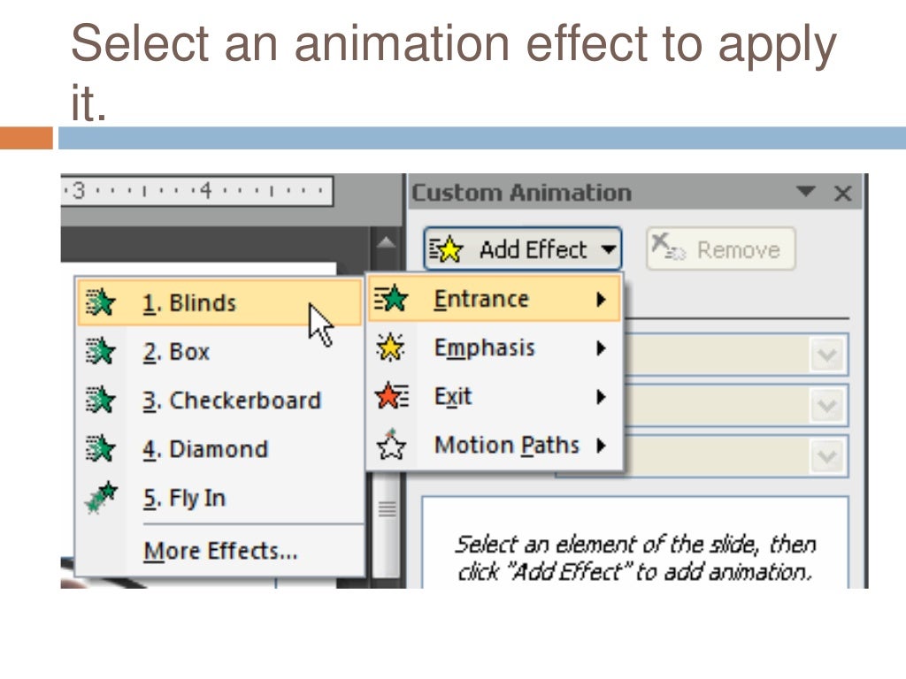This screenshot has height=679, width=906.
Task: Click the Blinds effect star icon
Action: 100,302
